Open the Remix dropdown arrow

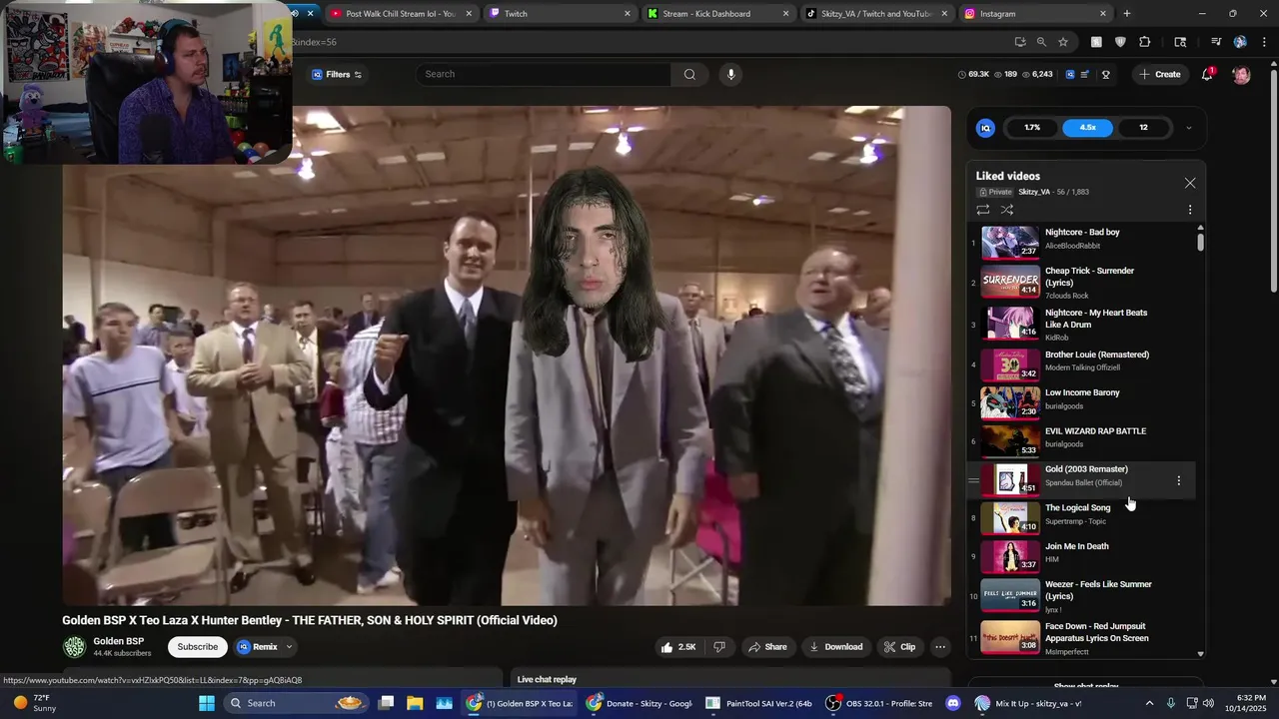(x=289, y=647)
